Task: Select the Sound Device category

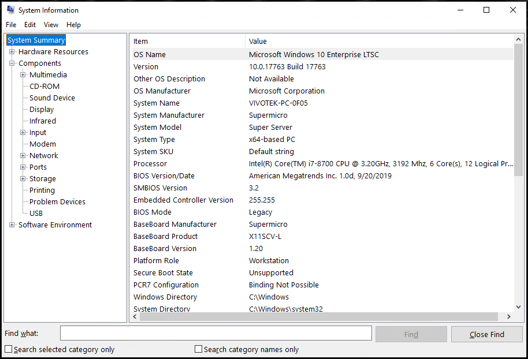Action: click(x=52, y=98)
